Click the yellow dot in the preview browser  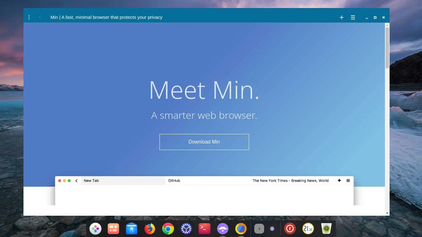coord(64,181)
